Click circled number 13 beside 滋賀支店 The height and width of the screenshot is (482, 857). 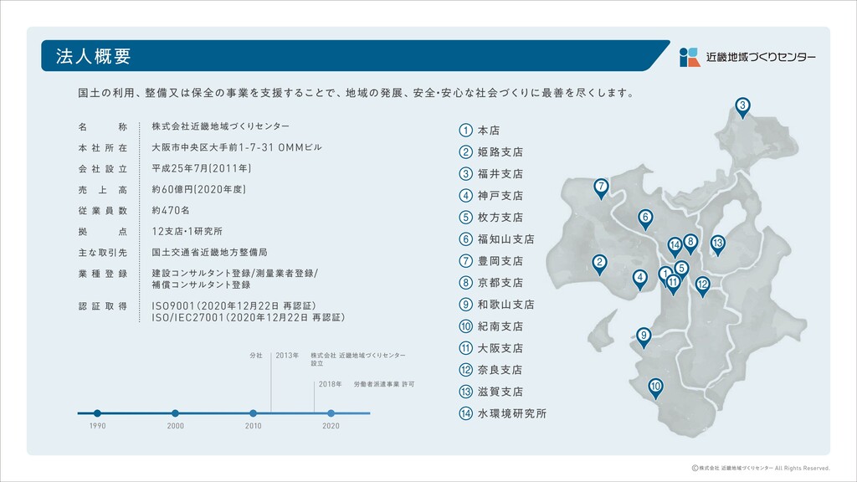(465, 392)
